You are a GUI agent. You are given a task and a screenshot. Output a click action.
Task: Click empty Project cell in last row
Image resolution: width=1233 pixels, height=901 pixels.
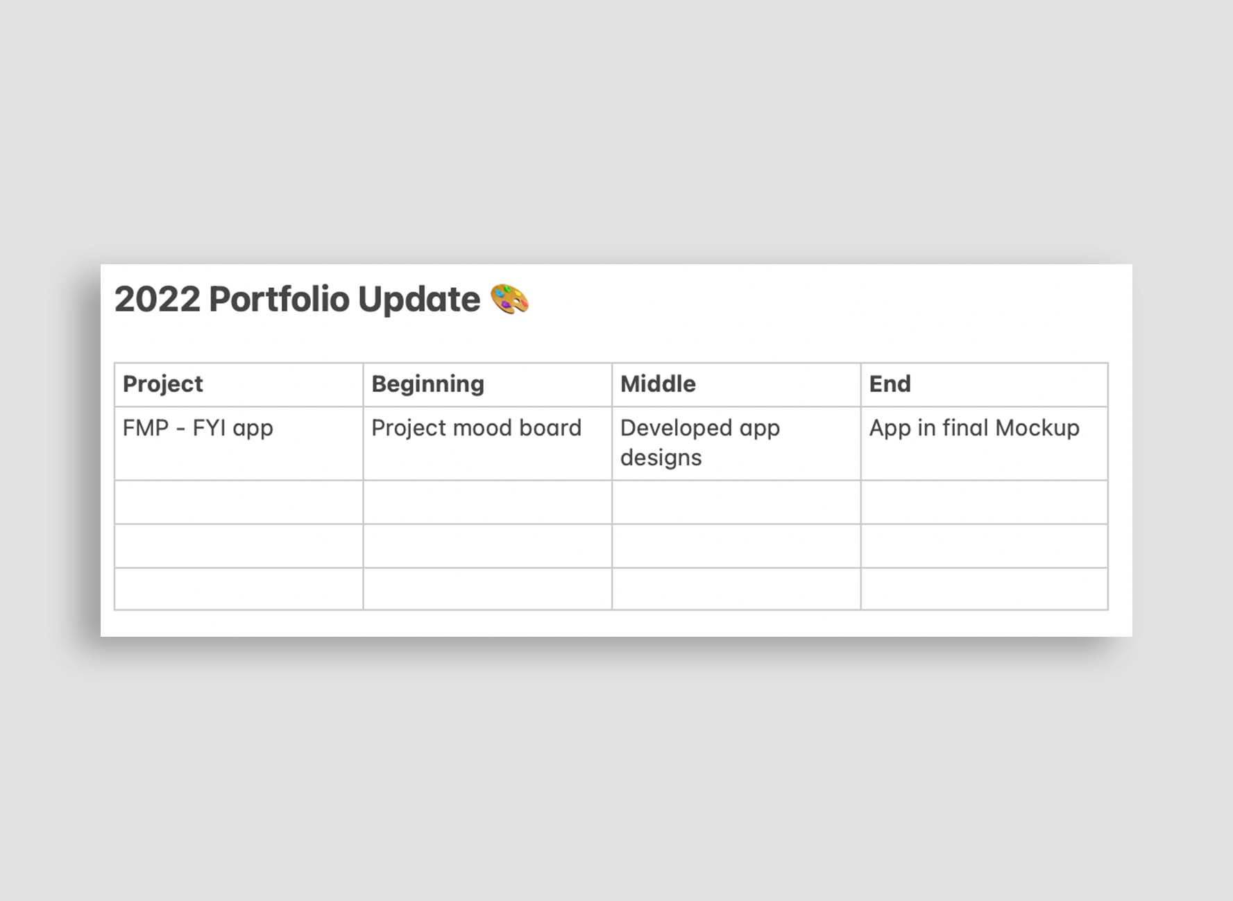coord(239,589)
